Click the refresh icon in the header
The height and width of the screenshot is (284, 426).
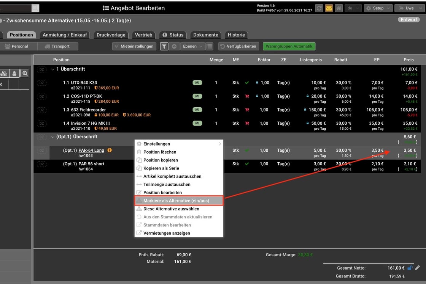(x=318, y=8)
